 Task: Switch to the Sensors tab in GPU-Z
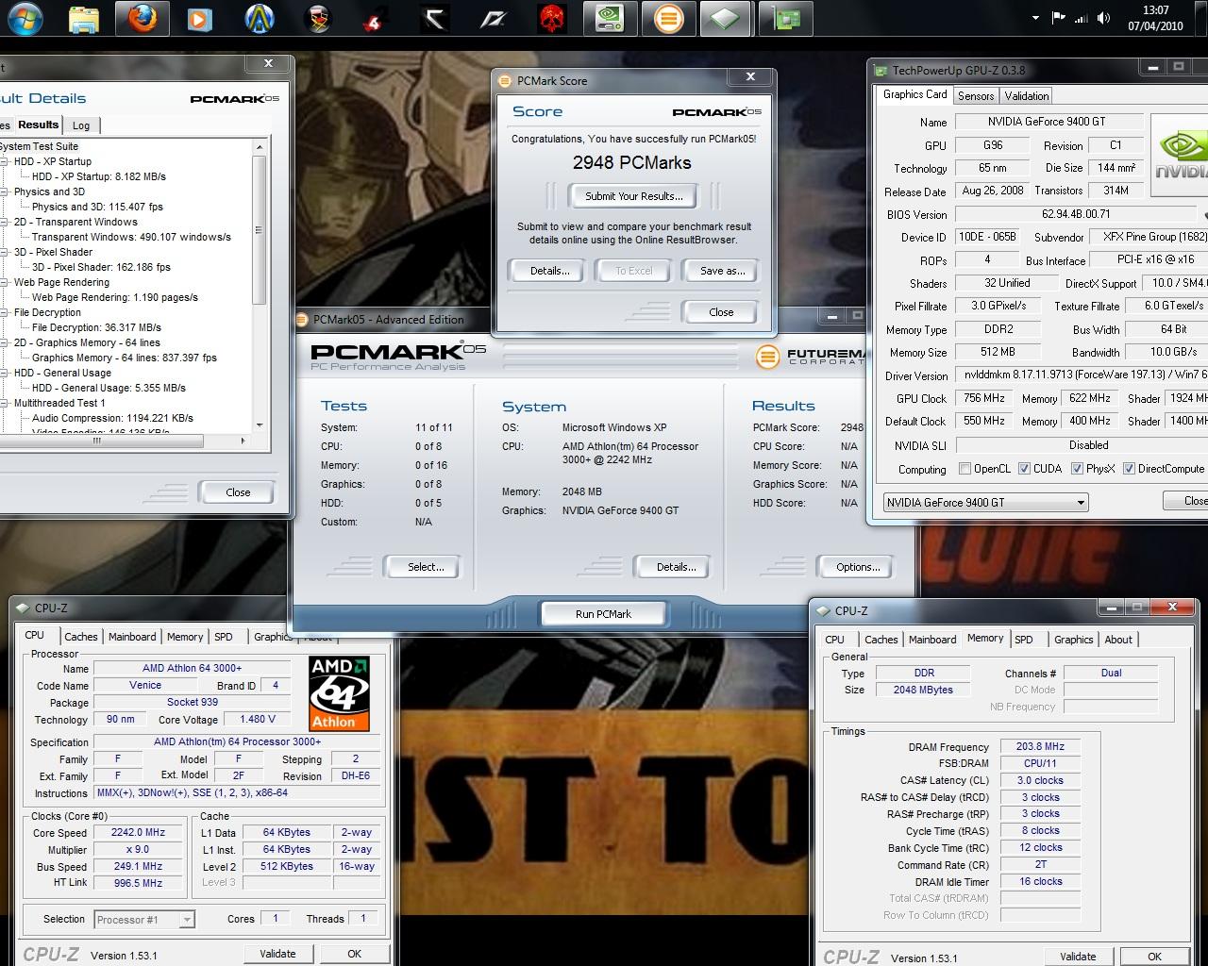976,96
